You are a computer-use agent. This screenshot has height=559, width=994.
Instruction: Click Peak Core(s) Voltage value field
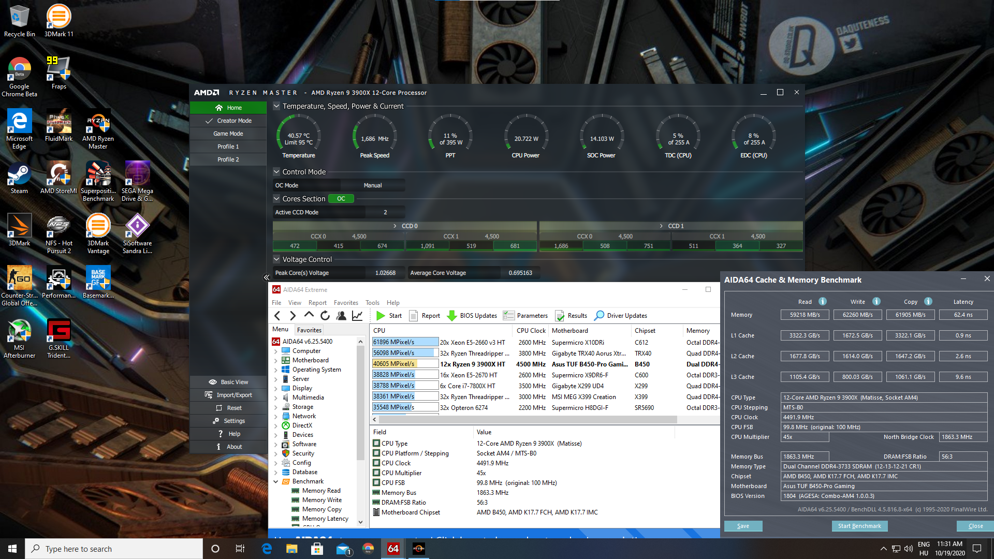[x=385, y=273]
